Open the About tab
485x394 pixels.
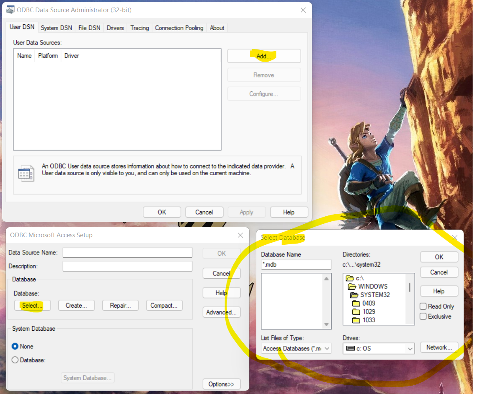pos(217,28)
